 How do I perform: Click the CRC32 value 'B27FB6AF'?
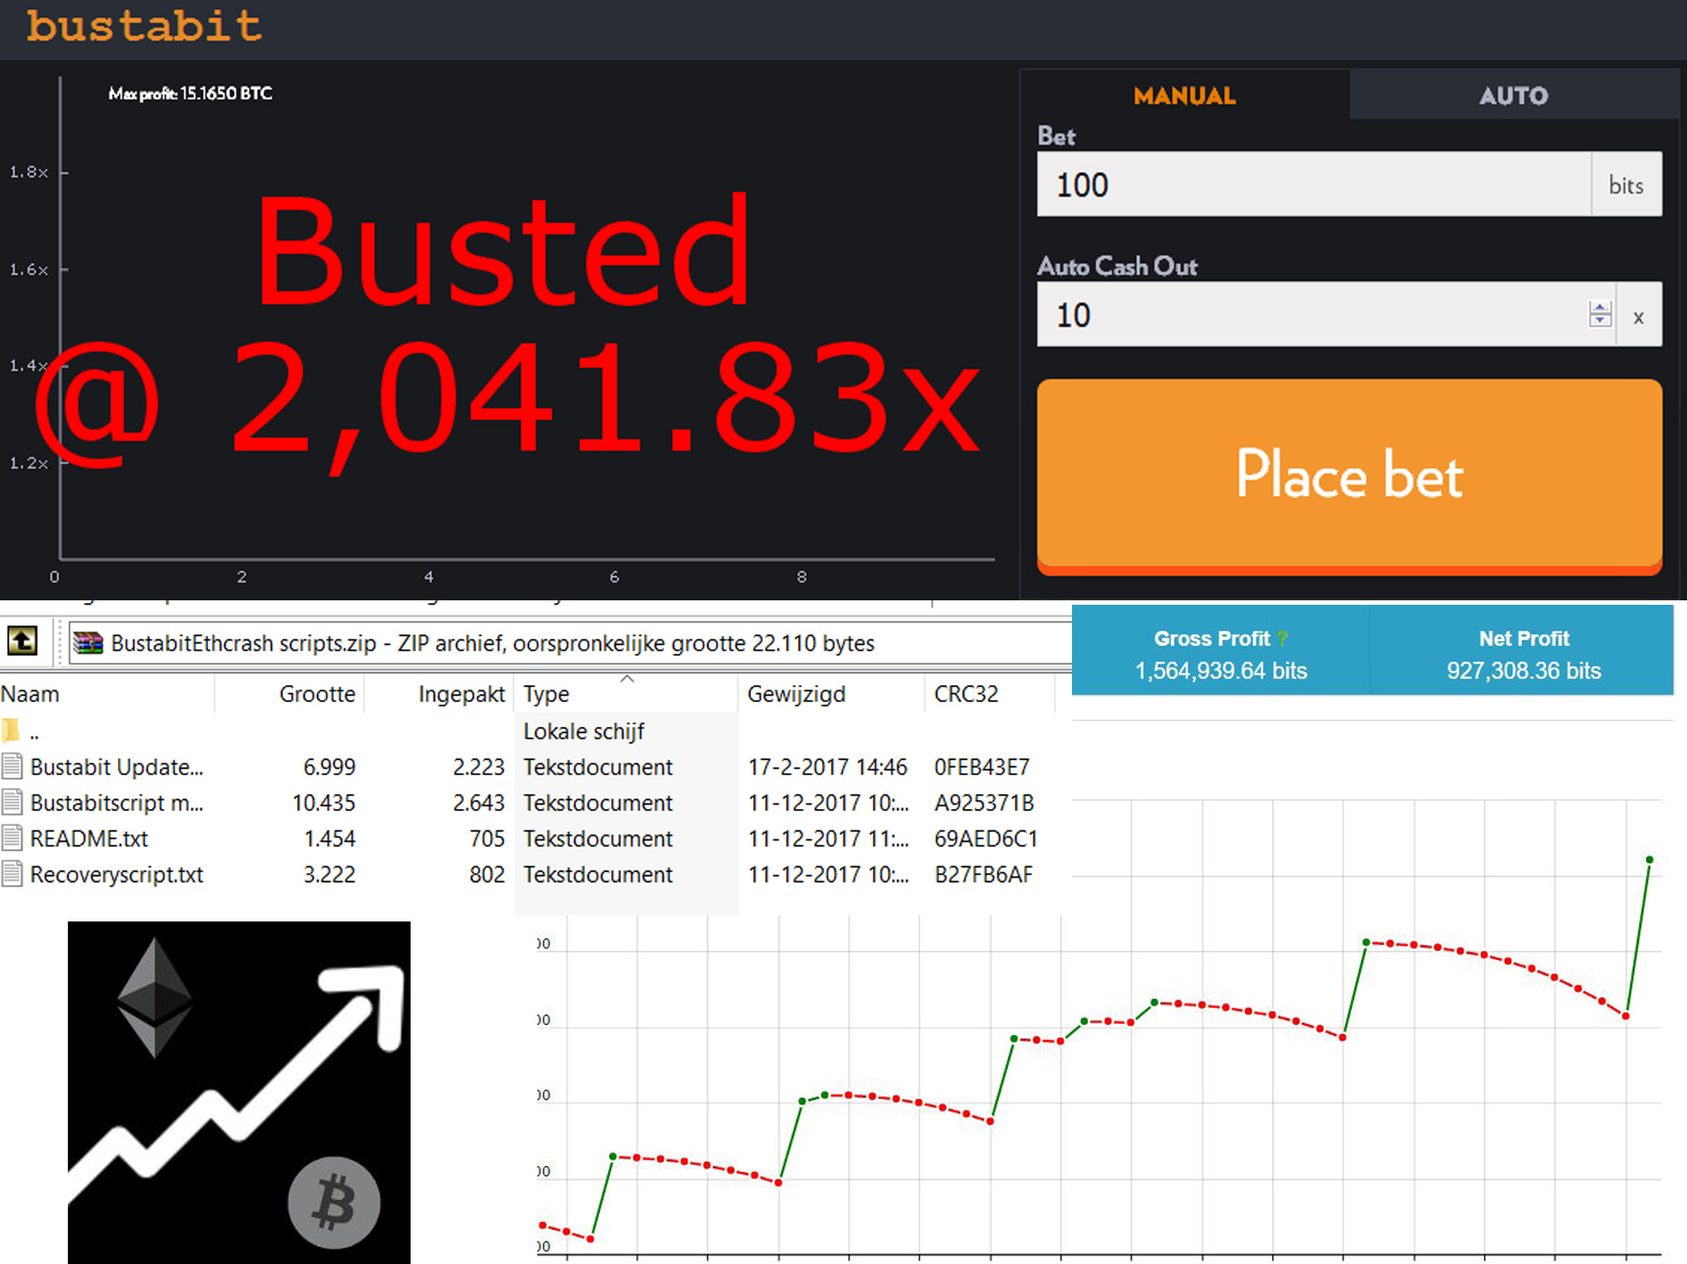pyautogui.click(x=983, y=874)
